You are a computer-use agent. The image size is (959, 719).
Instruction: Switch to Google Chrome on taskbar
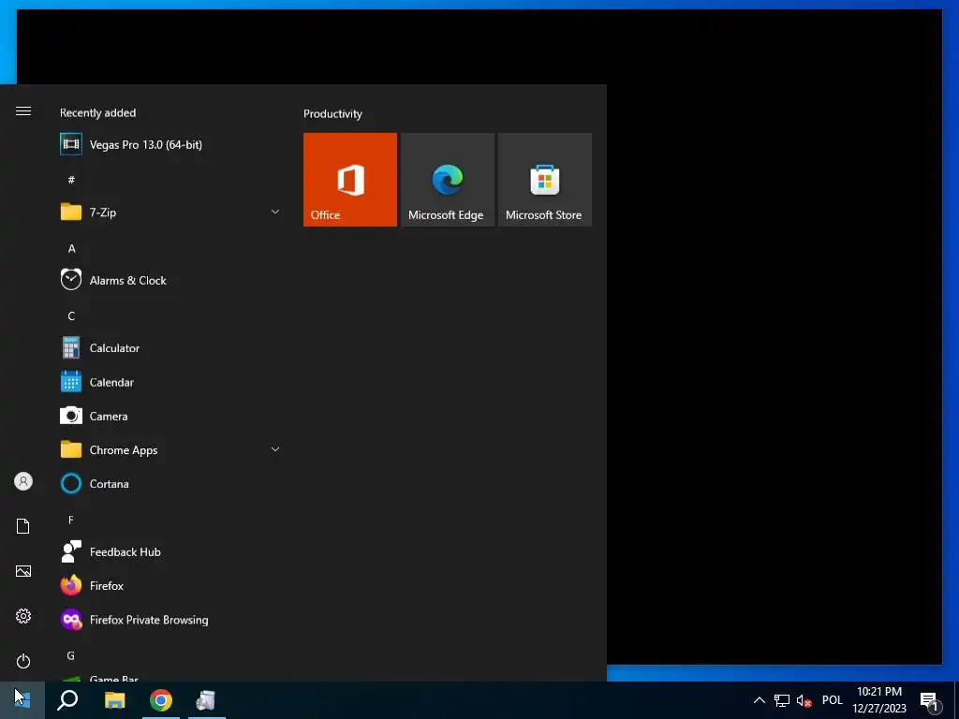click(x=161, y=700)
